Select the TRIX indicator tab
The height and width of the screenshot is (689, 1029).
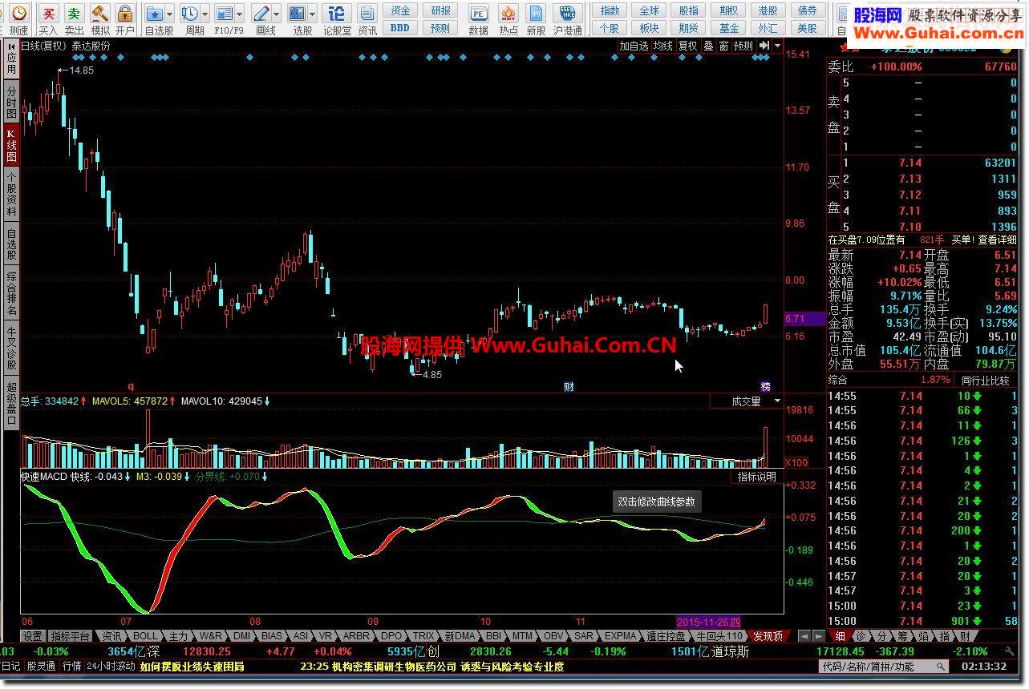pyautogui.click(x=423, y=636)
